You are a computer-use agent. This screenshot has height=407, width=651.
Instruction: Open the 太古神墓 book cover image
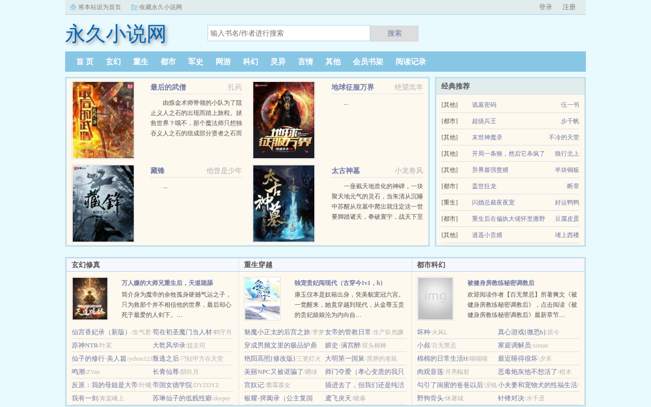pyautogui.click(x=284, y=203)
